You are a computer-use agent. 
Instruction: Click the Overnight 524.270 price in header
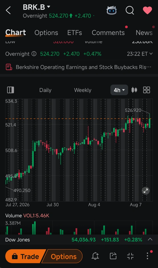tap(59, 16)
